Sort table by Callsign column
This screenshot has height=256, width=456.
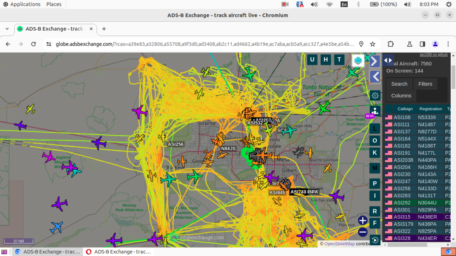click(x=405, y=109)
